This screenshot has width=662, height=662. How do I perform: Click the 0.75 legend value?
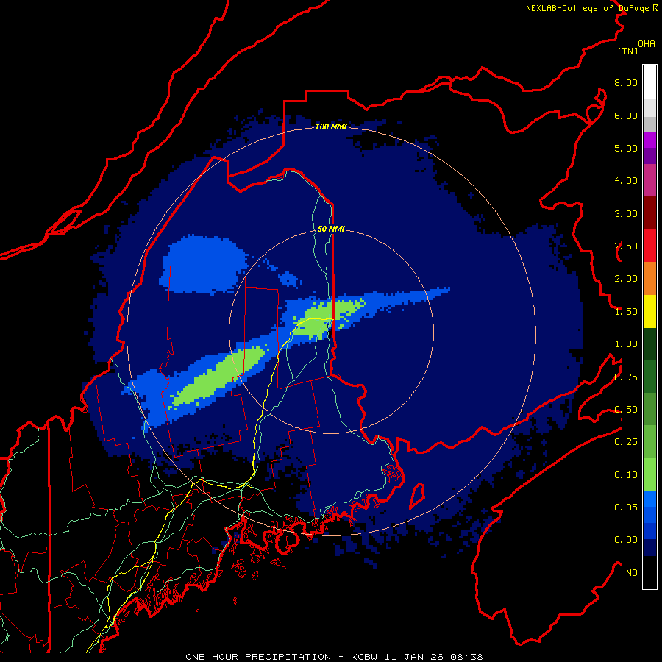[625, 377]
